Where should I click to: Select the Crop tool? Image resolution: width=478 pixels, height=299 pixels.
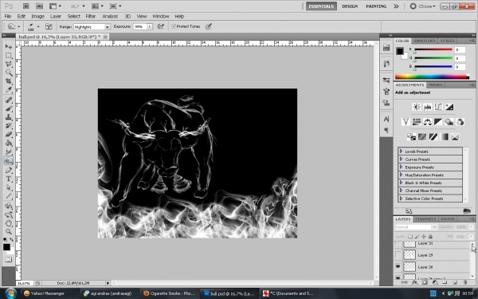click(x=9, y=81)
